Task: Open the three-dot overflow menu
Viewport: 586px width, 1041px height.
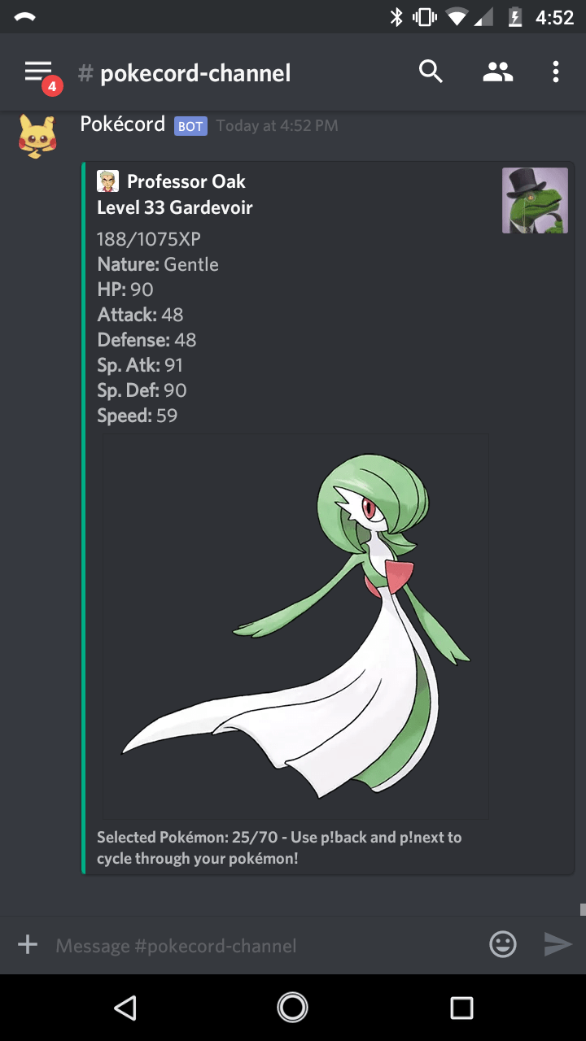Action: click(556, 72)
